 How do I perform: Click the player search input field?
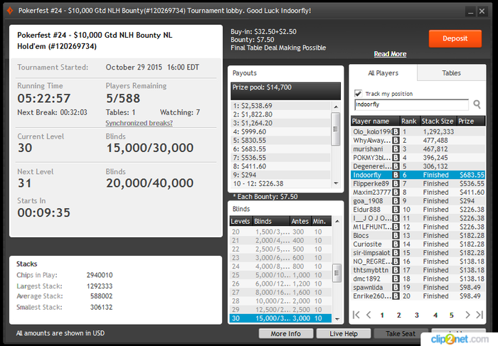point(411,104)
